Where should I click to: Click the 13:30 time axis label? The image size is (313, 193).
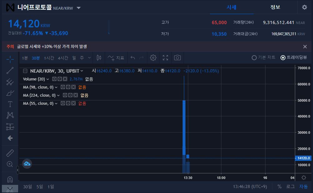click(188, 178)
